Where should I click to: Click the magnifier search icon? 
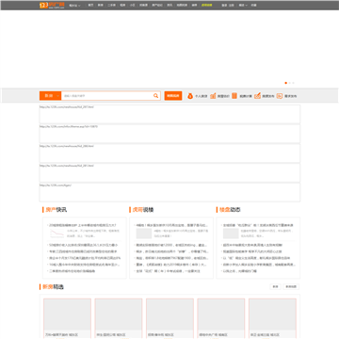[155, 96]
